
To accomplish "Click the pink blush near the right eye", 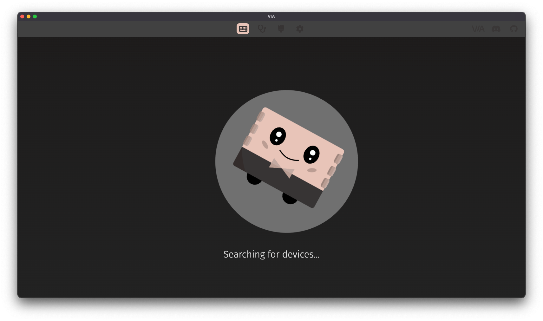I will point(312,170).
